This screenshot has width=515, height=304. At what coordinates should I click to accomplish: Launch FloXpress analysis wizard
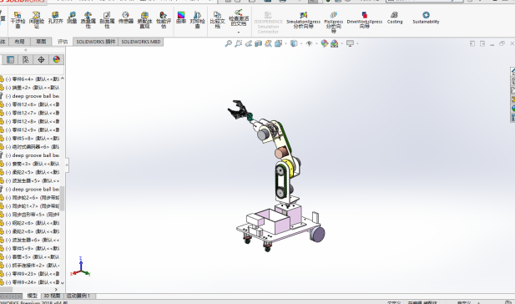click(x=333, y=22)
